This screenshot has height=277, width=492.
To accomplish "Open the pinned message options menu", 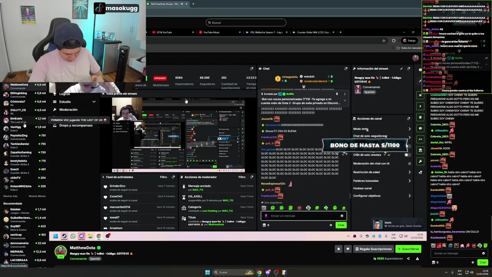I will click(344, 94).
